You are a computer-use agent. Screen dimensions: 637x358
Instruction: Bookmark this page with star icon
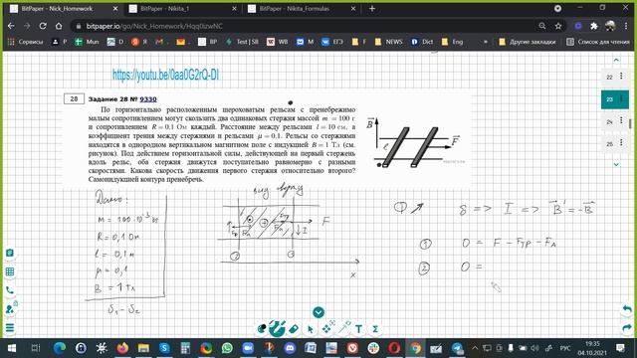coord(558,26)
